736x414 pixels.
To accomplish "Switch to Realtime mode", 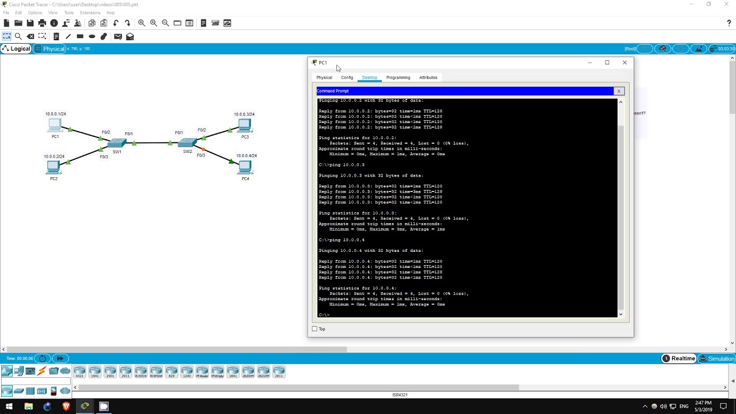I will 678,359.
